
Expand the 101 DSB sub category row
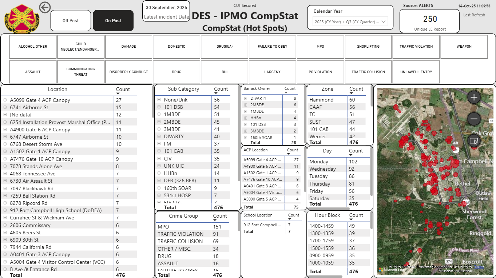coord(159,107)
